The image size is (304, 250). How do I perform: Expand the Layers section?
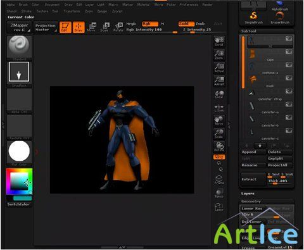tap(248, 194)
